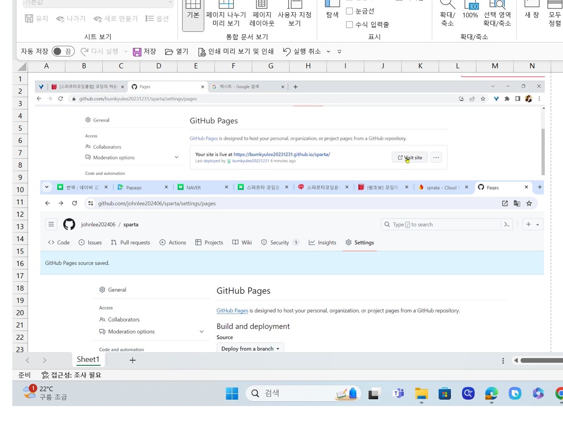Open the 접근성: 조사 필요 accessibility checker
563x423 pixels.
(71, 375)
